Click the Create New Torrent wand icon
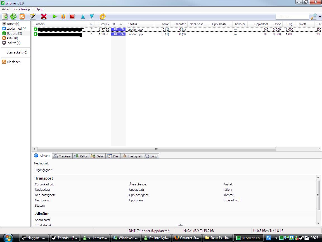Image resolution: width=322 pixels, height=242 pixels. [33, 17]
